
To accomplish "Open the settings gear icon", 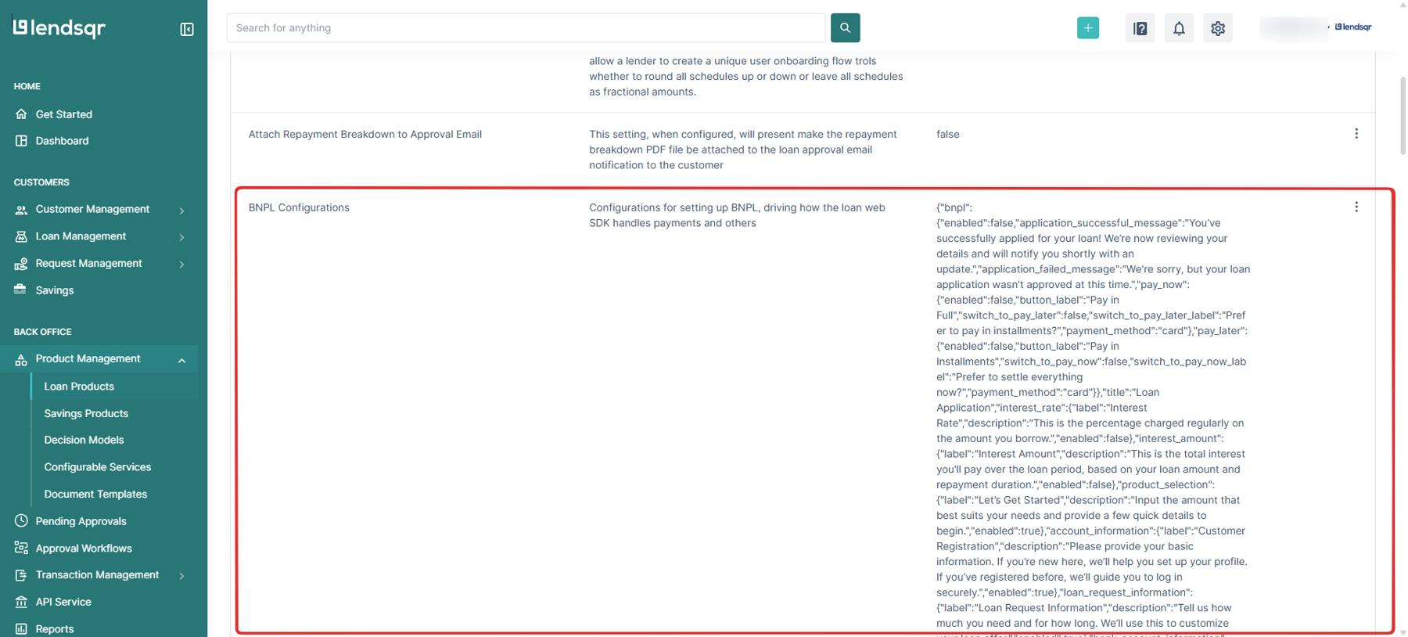I will pos(1218,28).
